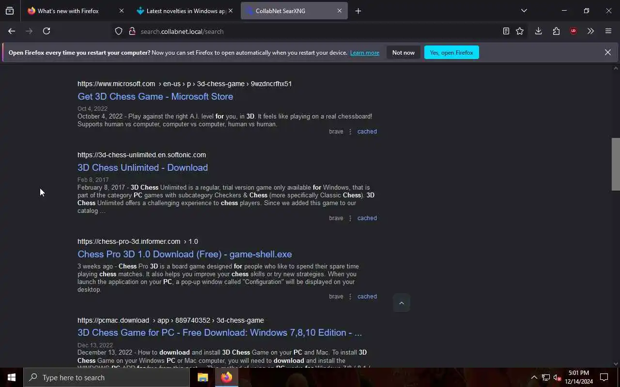Show more tools overflow chevrons
The width and height of the screenshot is (620, 387).
click(590, 31)
